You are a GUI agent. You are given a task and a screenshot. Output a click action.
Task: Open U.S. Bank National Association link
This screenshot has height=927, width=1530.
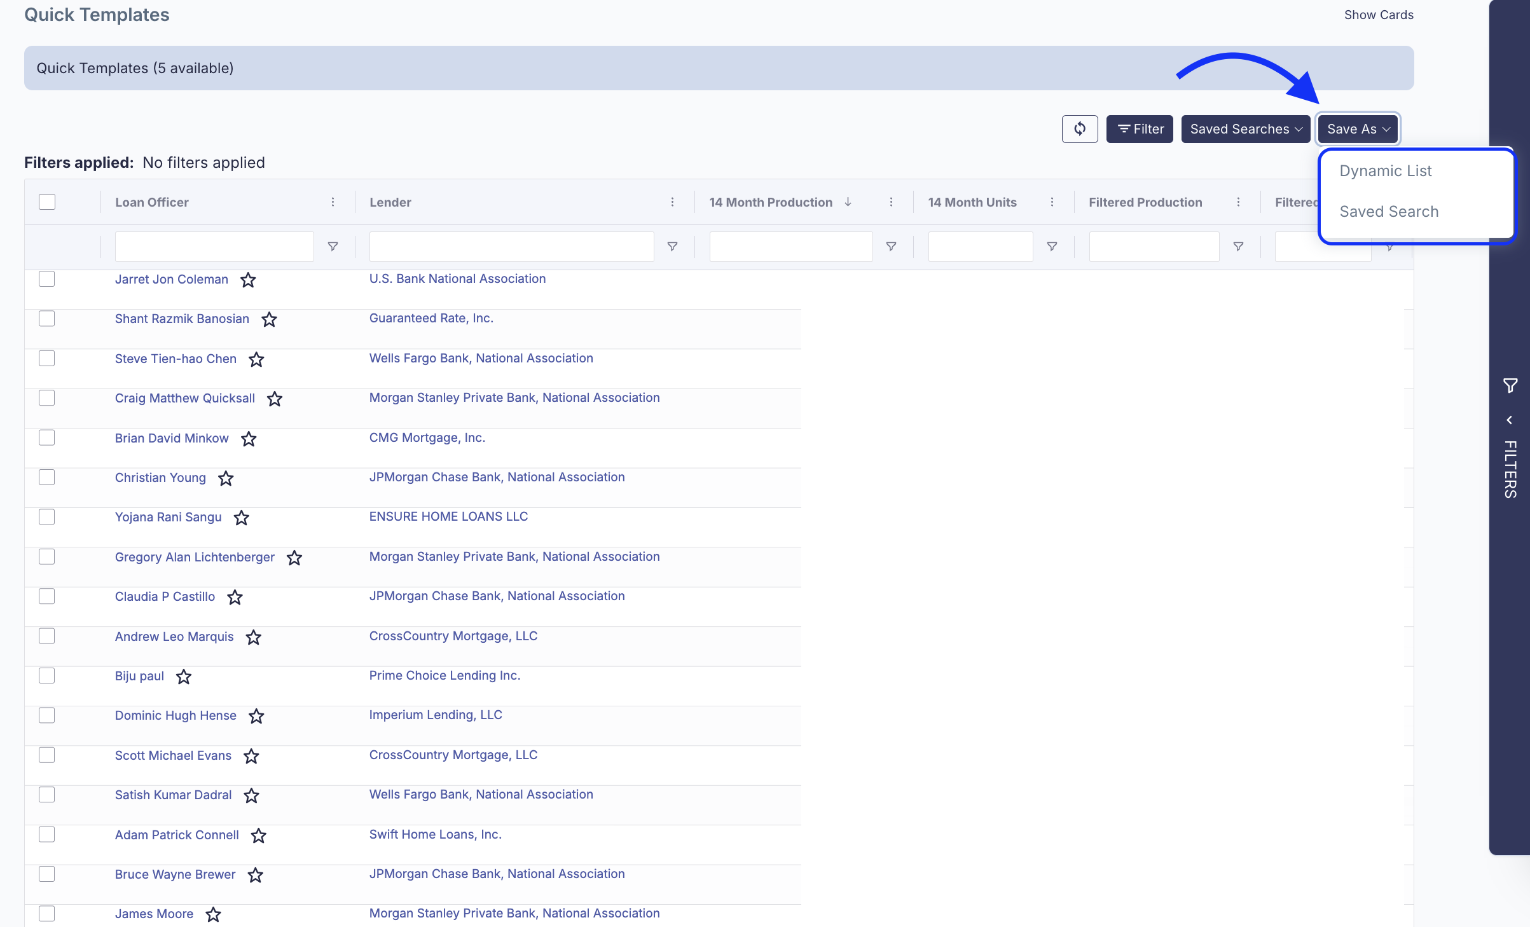tap(457, 278)
